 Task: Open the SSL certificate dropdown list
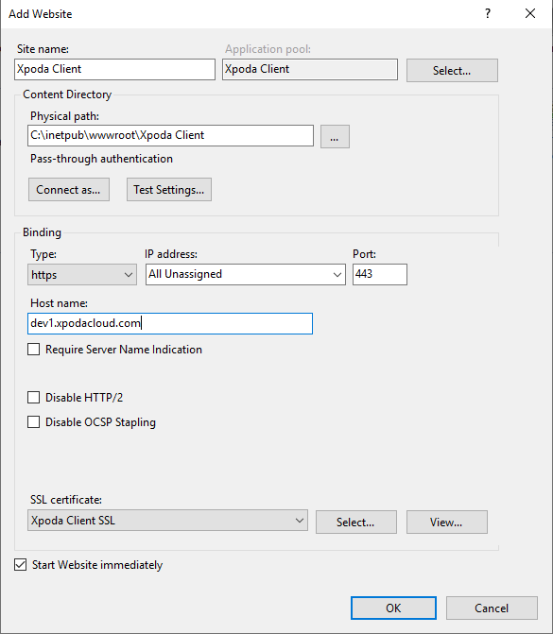[167, 521]
